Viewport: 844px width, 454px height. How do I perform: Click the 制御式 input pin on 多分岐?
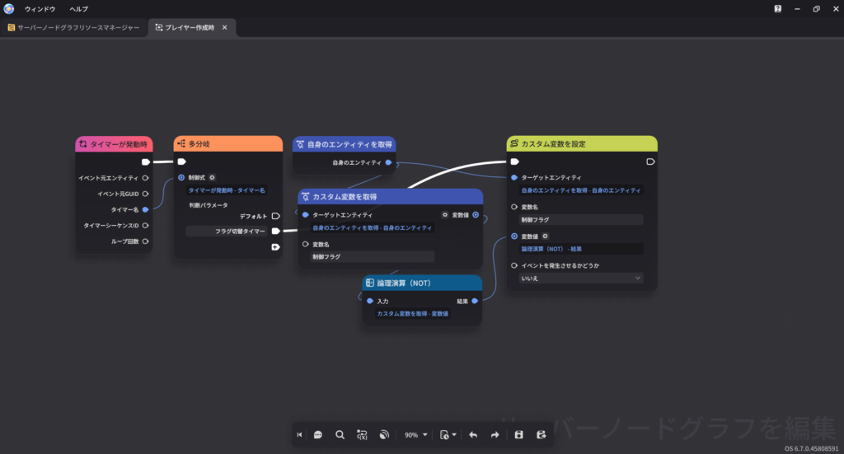tap(181, 177)
